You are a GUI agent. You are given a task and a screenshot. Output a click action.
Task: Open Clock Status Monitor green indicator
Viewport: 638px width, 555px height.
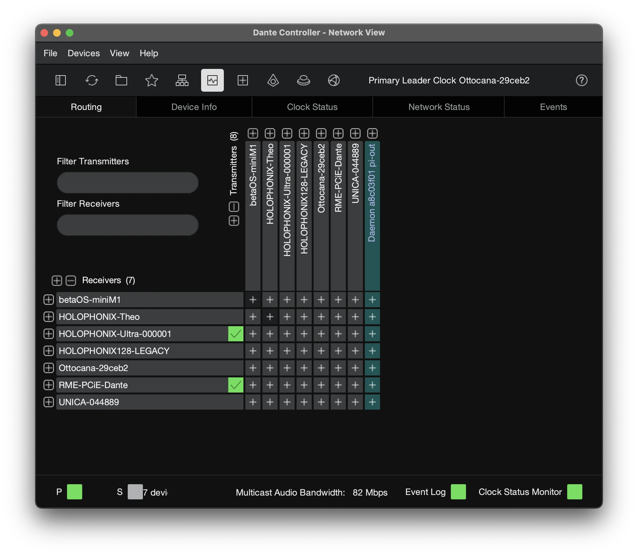pyautogui.click(x=575, y=492)
